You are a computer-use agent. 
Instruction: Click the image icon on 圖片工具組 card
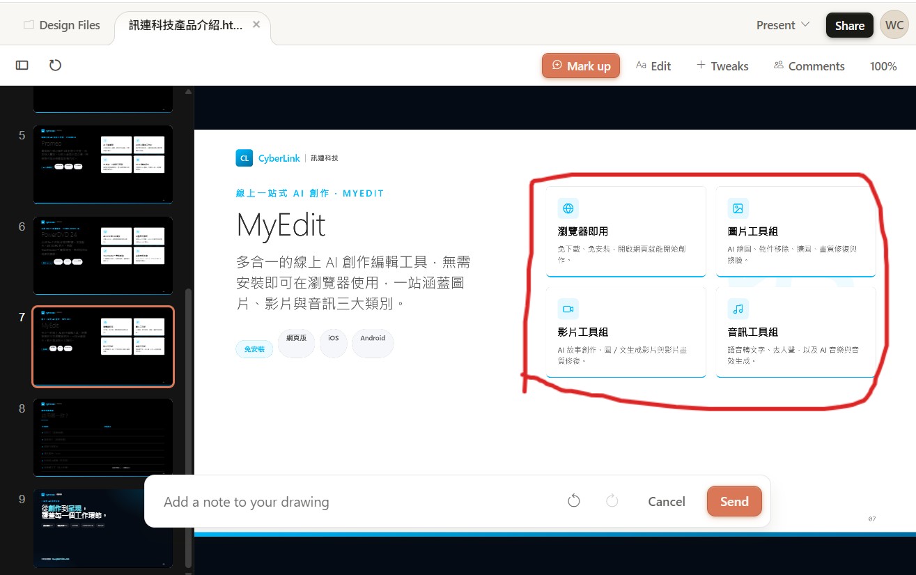click(738, 208)
